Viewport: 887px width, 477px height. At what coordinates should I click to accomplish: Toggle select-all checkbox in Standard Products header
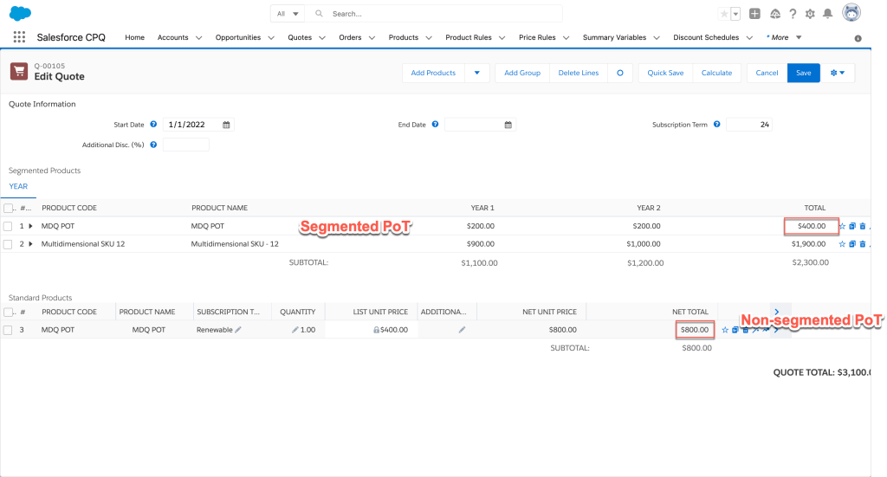coord(8,312)
